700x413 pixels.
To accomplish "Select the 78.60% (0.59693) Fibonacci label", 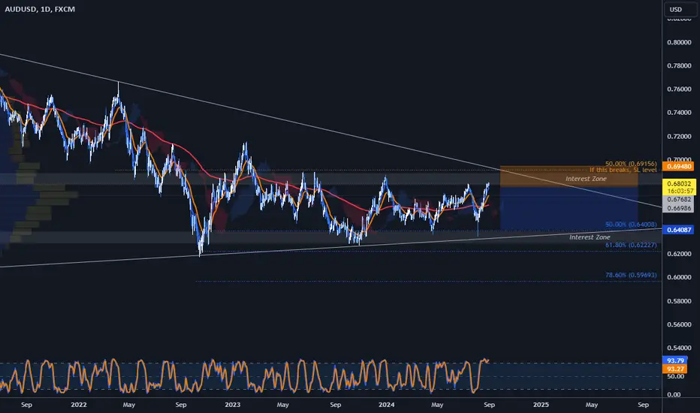I will tap(631, 275).
